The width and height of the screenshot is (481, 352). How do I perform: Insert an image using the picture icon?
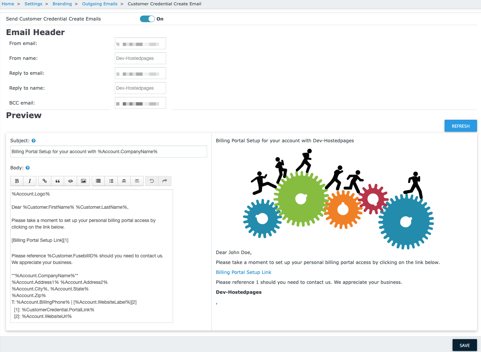point(83,181)
